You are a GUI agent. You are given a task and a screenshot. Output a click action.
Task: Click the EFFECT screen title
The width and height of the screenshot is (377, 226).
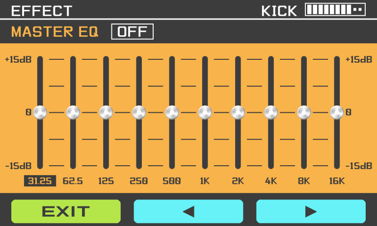[42, 11]
